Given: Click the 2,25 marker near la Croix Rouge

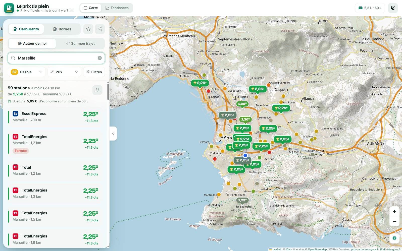Looking at the screenshot, I should [x=281, y=108].
